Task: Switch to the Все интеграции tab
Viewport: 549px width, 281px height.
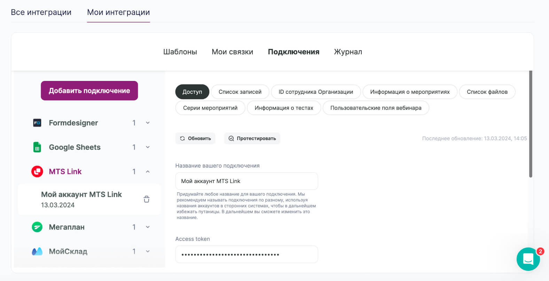Action: coord(41,13)
